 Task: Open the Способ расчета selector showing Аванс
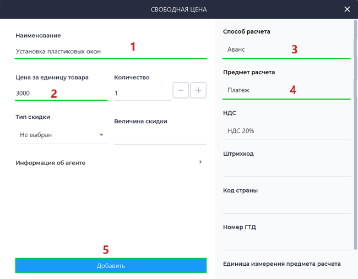pyautogui.click(x=286, y=50)
